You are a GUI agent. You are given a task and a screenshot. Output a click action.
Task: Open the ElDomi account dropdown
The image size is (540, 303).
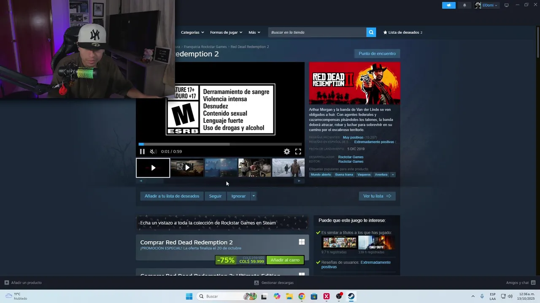(x=486, y=5)
